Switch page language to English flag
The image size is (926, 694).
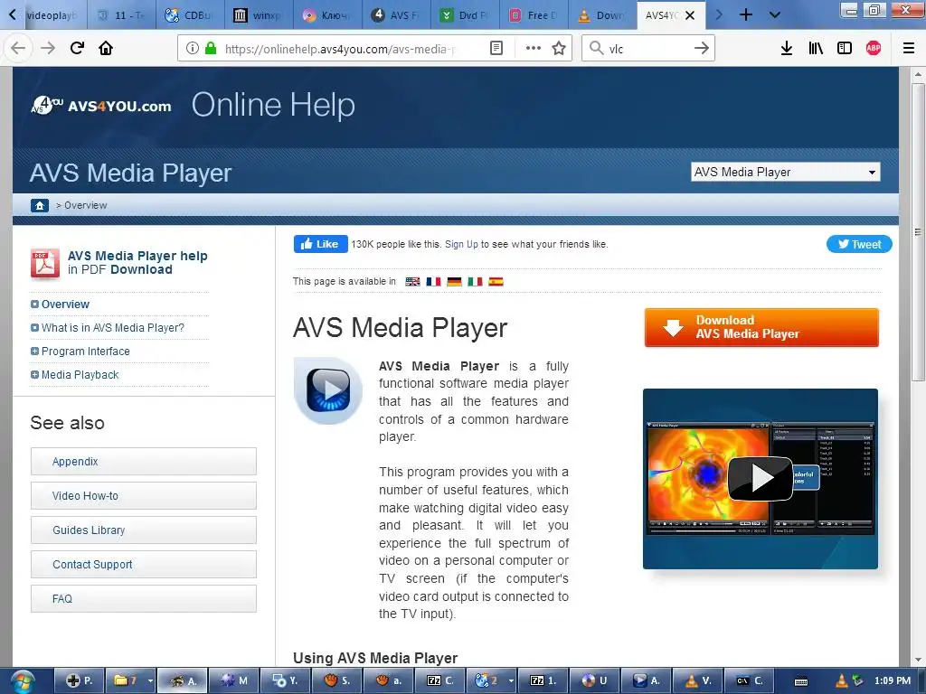pos(412,282)
